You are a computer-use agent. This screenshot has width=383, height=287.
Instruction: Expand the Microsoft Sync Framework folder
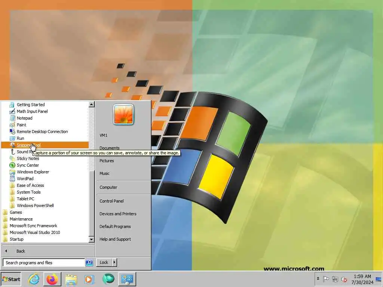coord(33,226)
